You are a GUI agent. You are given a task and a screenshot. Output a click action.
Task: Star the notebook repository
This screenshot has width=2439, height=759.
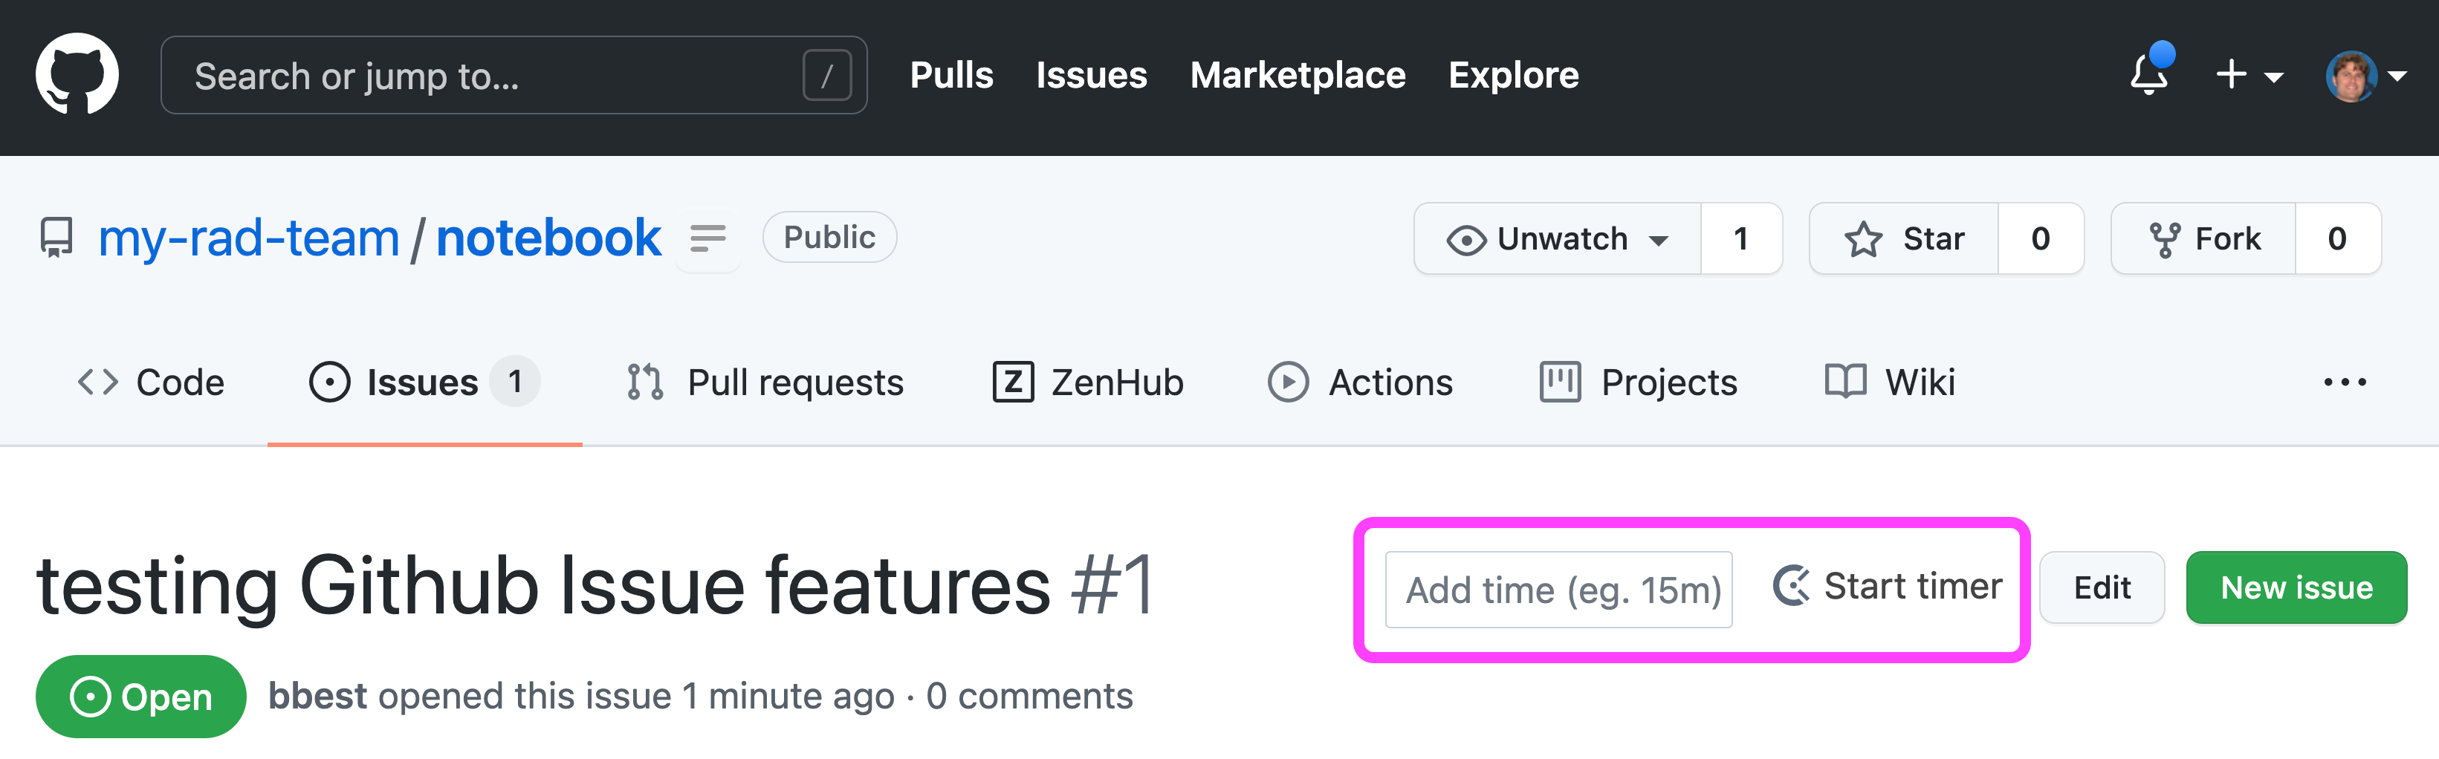pyautogui.click(x=1904, y=238)
